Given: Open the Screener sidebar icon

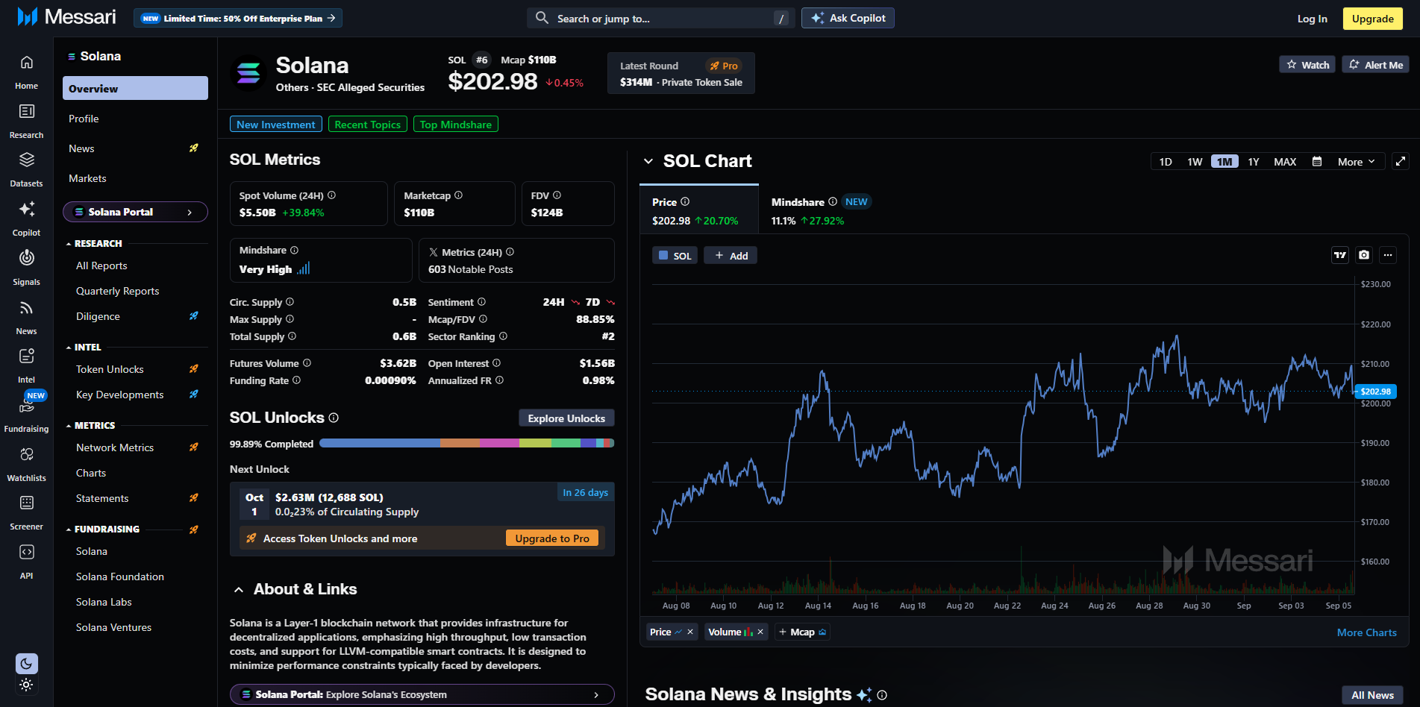Looking at the screenshot, I should [26, 503].
